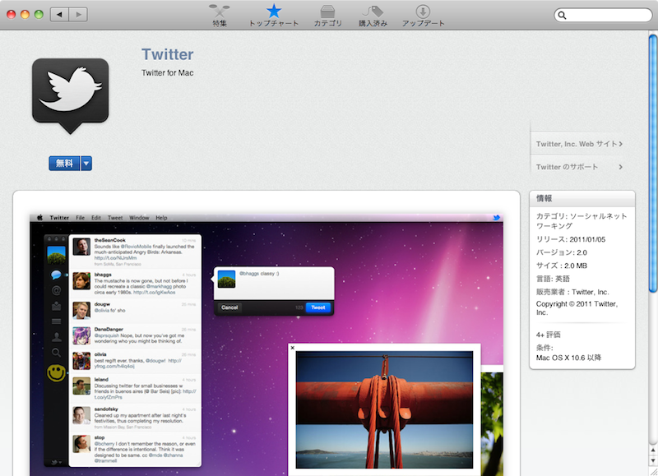This screenshot has width=658, height=476.
Task: Click the bhaggs tweet avatar in timeline
Action: click(x=81, y=281)
